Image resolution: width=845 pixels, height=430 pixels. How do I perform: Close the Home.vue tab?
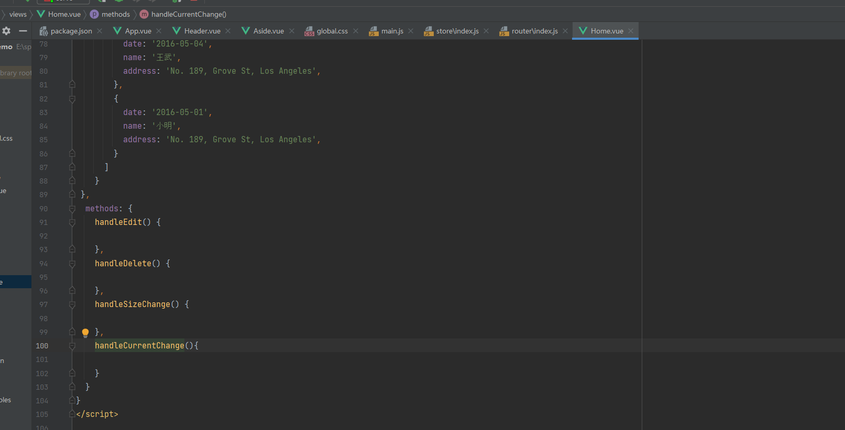pos(631,31)
